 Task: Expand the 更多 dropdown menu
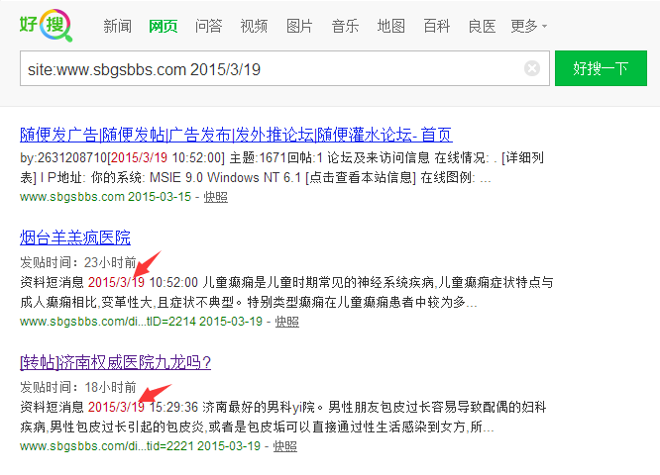(x=528, y=26)
